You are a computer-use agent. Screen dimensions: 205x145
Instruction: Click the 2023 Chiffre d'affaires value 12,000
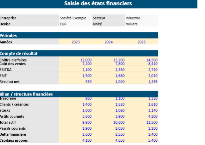tap(86, 60)
